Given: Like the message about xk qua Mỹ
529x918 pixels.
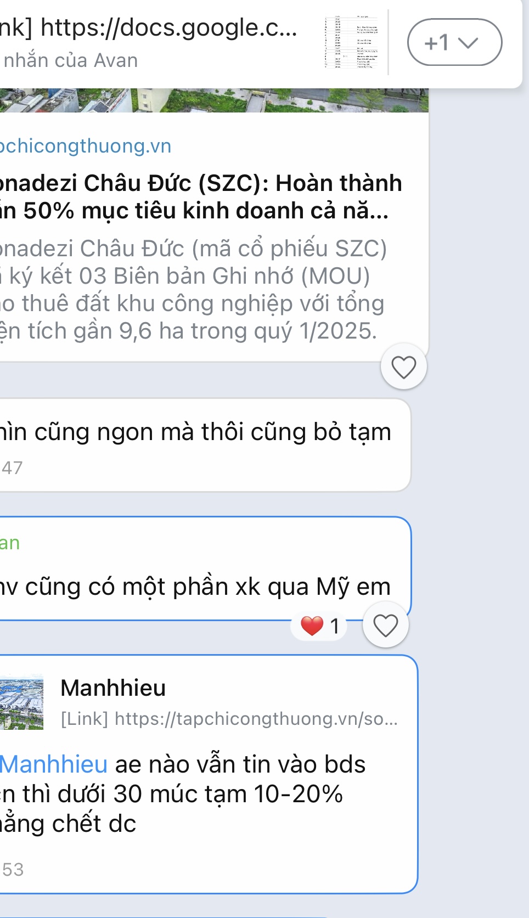Looking at the screenshot, I should tap(385, 625).
